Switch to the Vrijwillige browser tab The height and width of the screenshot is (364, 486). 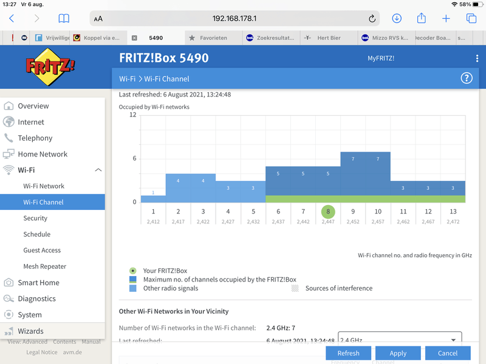[x=52, y=38]
